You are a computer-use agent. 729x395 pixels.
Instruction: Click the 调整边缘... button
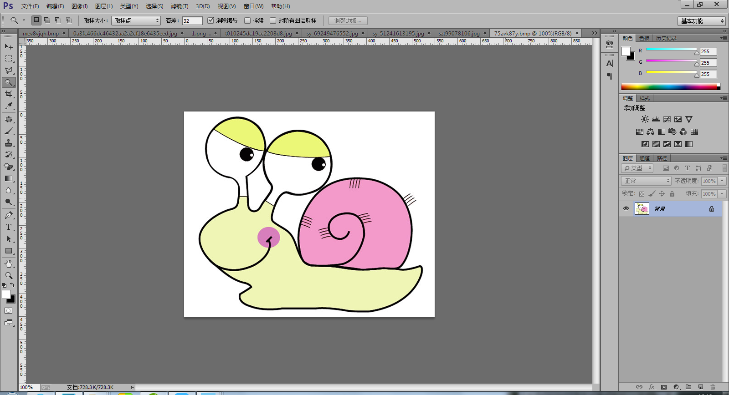[x=348, y=20]
